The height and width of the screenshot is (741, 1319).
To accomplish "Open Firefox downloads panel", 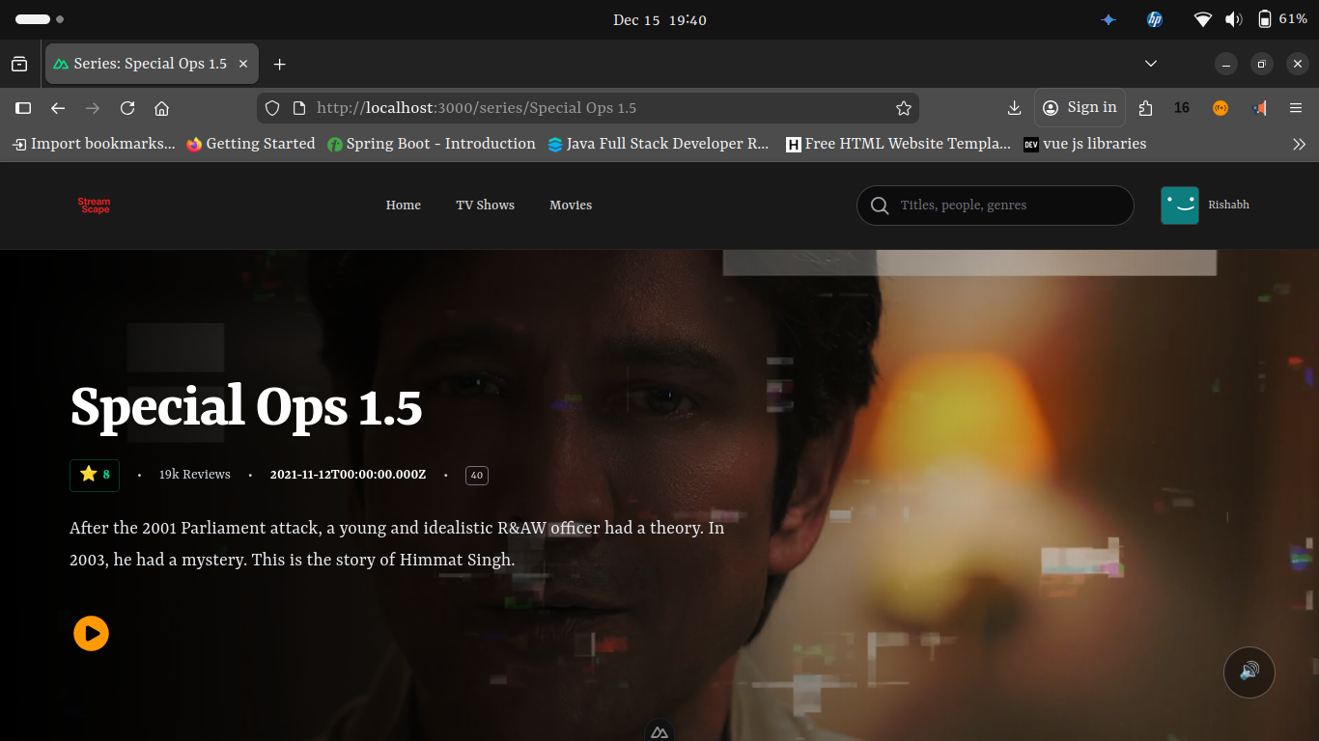I will pos(1014,108).
